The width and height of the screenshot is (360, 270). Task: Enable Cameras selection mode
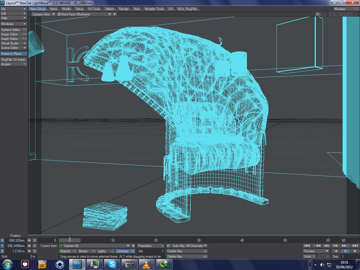[125, 251]
